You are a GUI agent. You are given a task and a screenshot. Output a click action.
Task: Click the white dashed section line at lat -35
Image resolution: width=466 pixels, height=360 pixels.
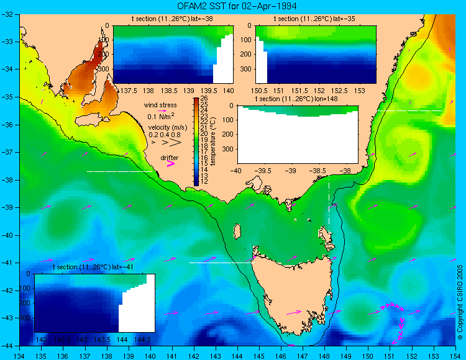pyautogui.click(x=409, y=110)
